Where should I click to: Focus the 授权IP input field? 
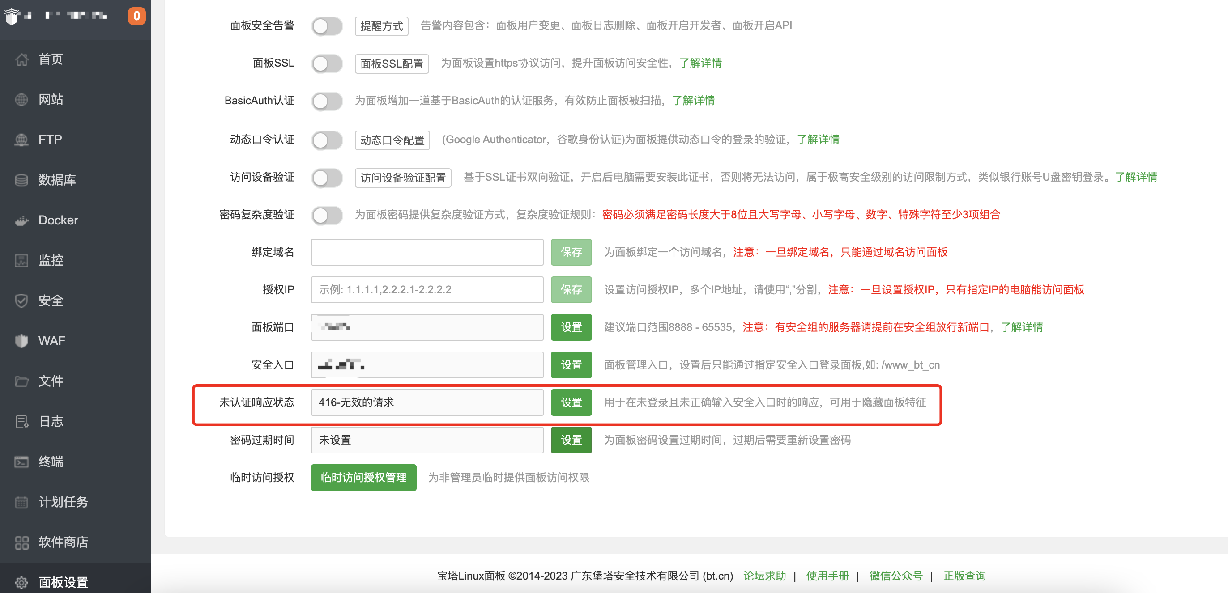click(x=427, y=290)
